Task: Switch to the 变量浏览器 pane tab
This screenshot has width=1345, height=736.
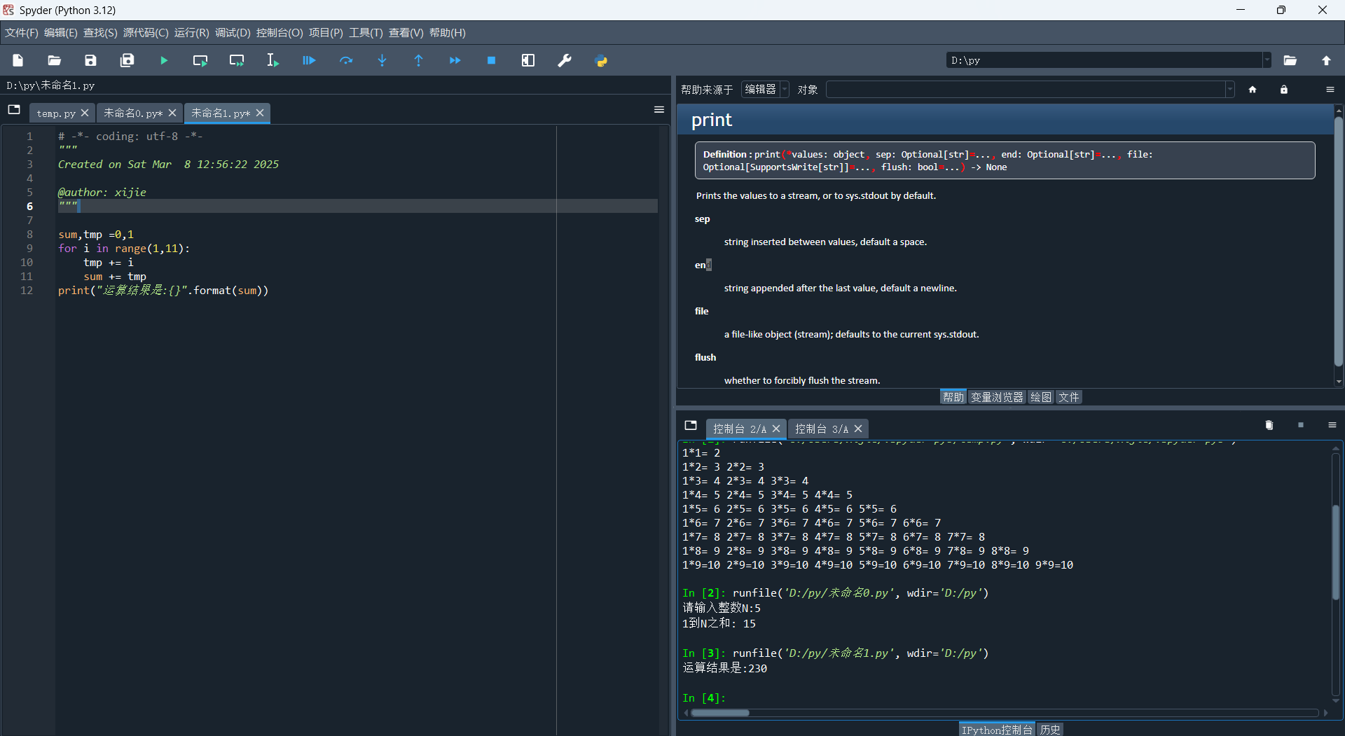Action: coord(996,397)
